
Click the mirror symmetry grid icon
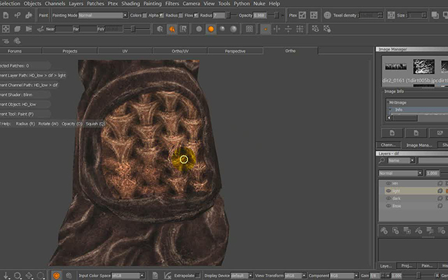[x=300, y=29]
